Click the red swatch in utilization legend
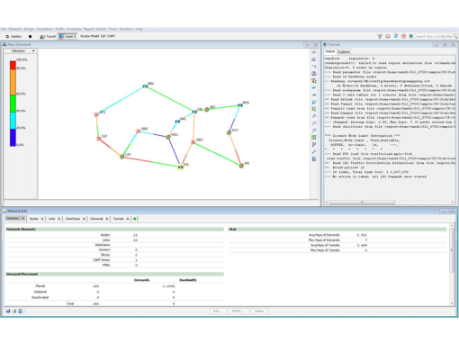The width and height of the screenshot is (459, 344). tap(13, 65)
